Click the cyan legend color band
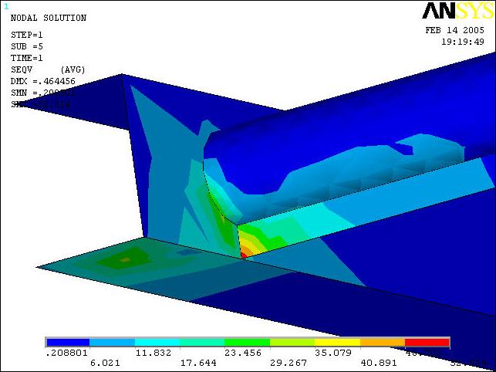496x372 pixels. 157,342
